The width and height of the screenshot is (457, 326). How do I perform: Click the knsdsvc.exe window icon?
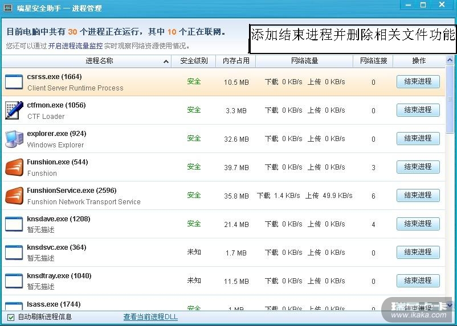coord(14,253)
